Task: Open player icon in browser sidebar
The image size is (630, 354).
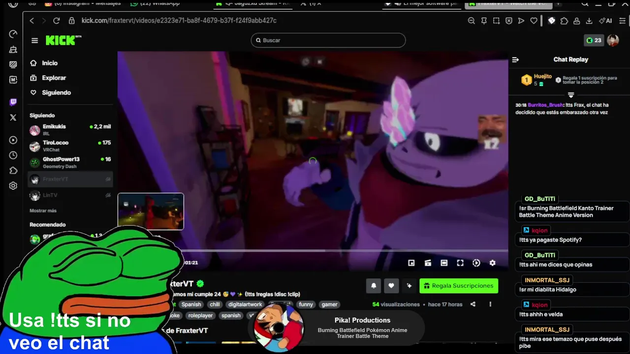Action: (13, 140)
